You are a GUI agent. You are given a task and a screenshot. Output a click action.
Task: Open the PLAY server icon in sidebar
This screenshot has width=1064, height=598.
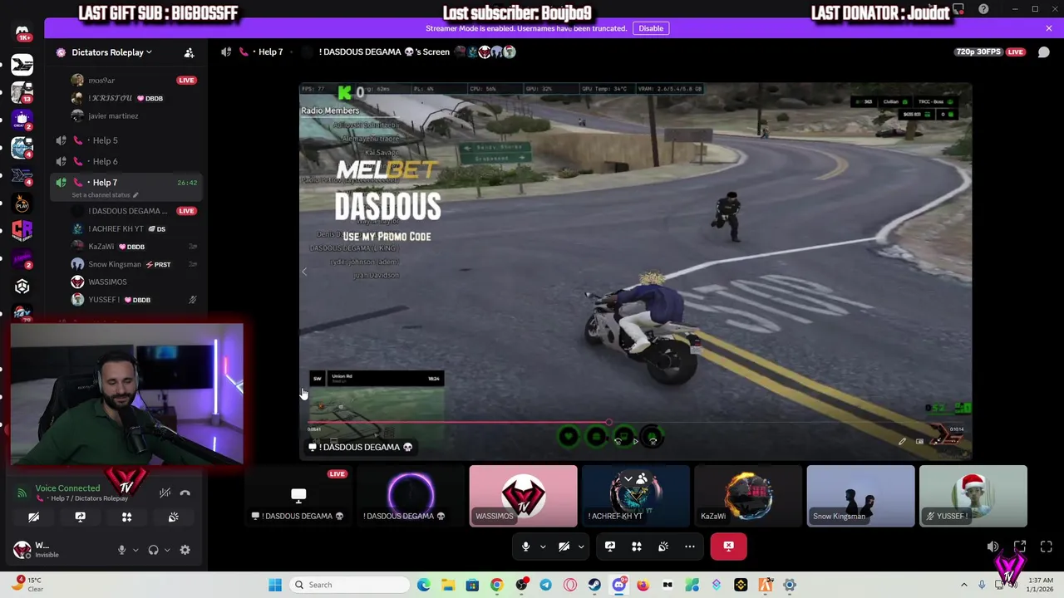click(x=22, y=203)
